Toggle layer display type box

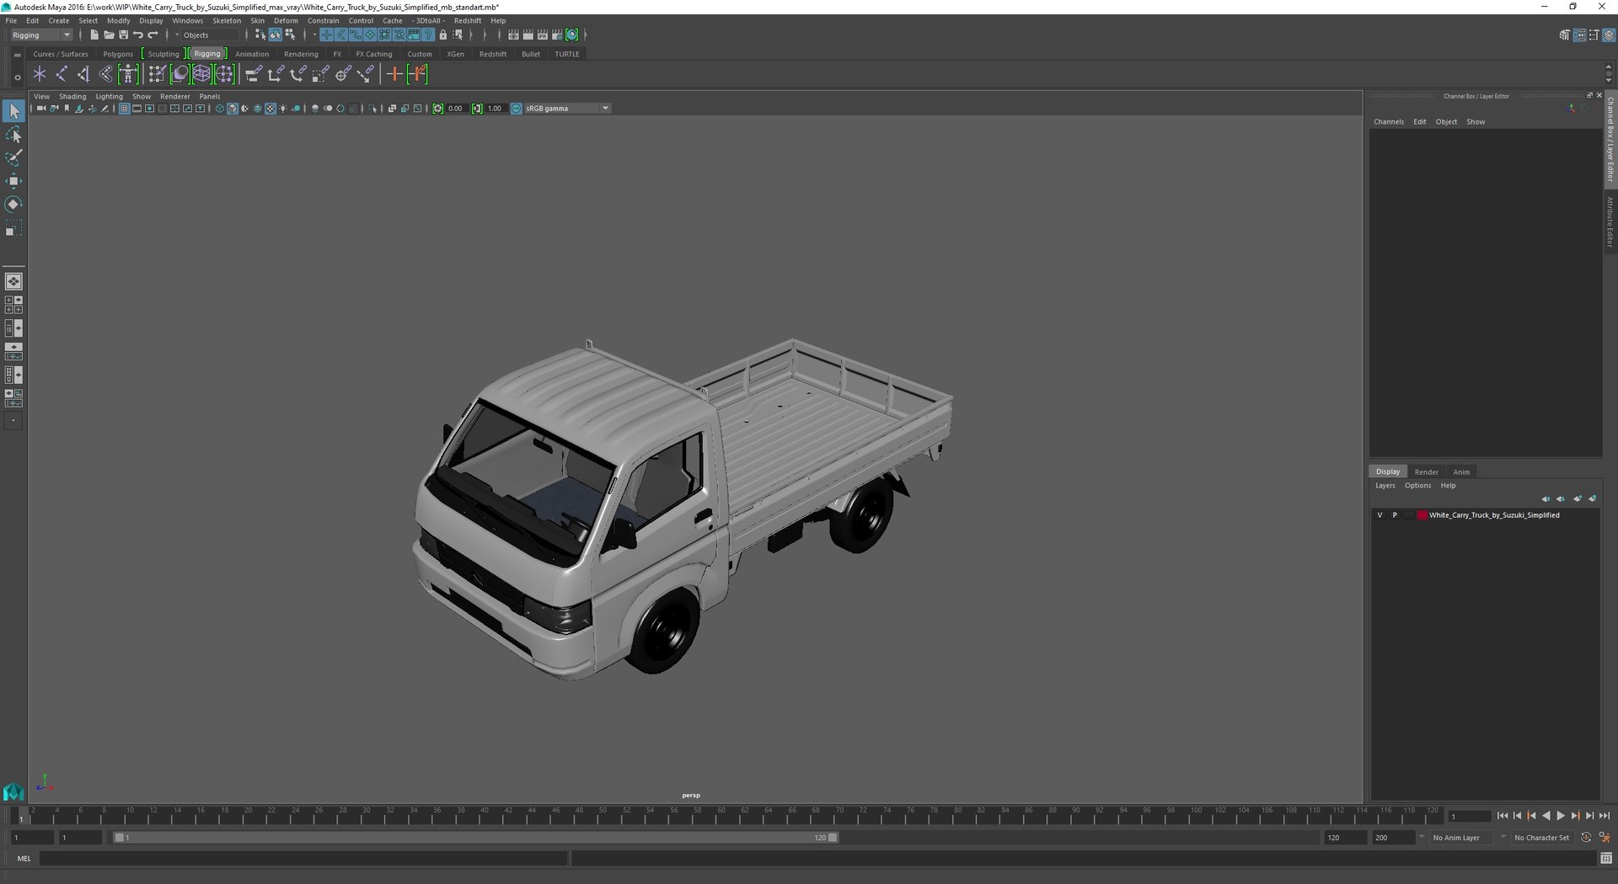tap(1408, 515)
